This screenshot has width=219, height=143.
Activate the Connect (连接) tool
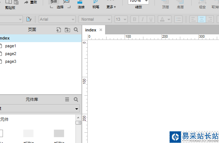click(x=81, y=4)
